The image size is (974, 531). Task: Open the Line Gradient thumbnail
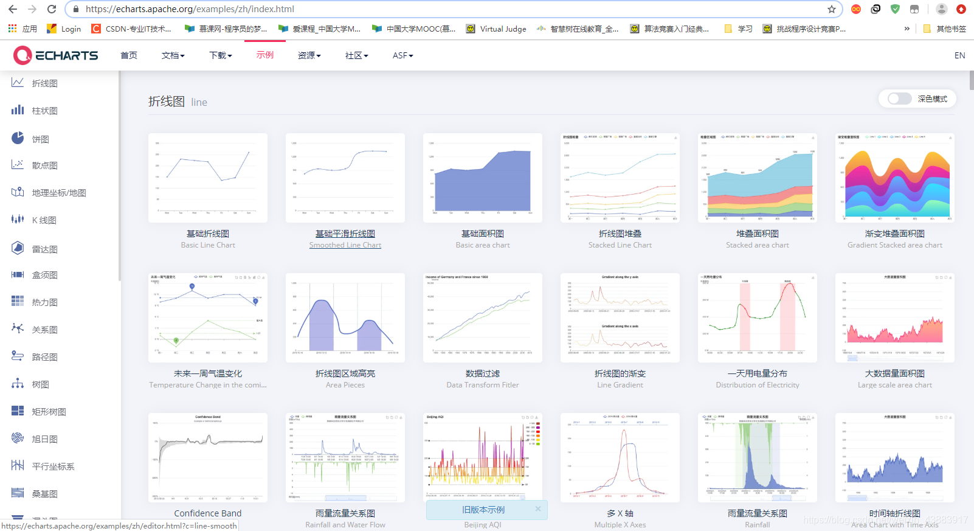point(620,318)
